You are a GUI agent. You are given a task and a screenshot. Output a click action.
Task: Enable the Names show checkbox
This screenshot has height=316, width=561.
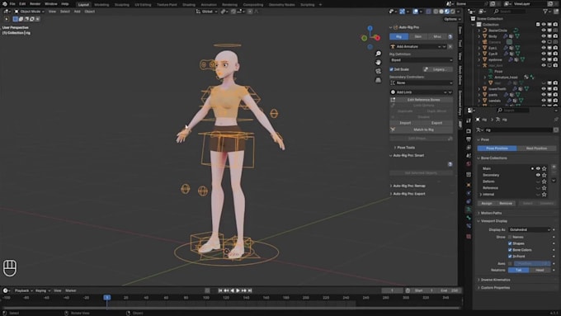510,237
